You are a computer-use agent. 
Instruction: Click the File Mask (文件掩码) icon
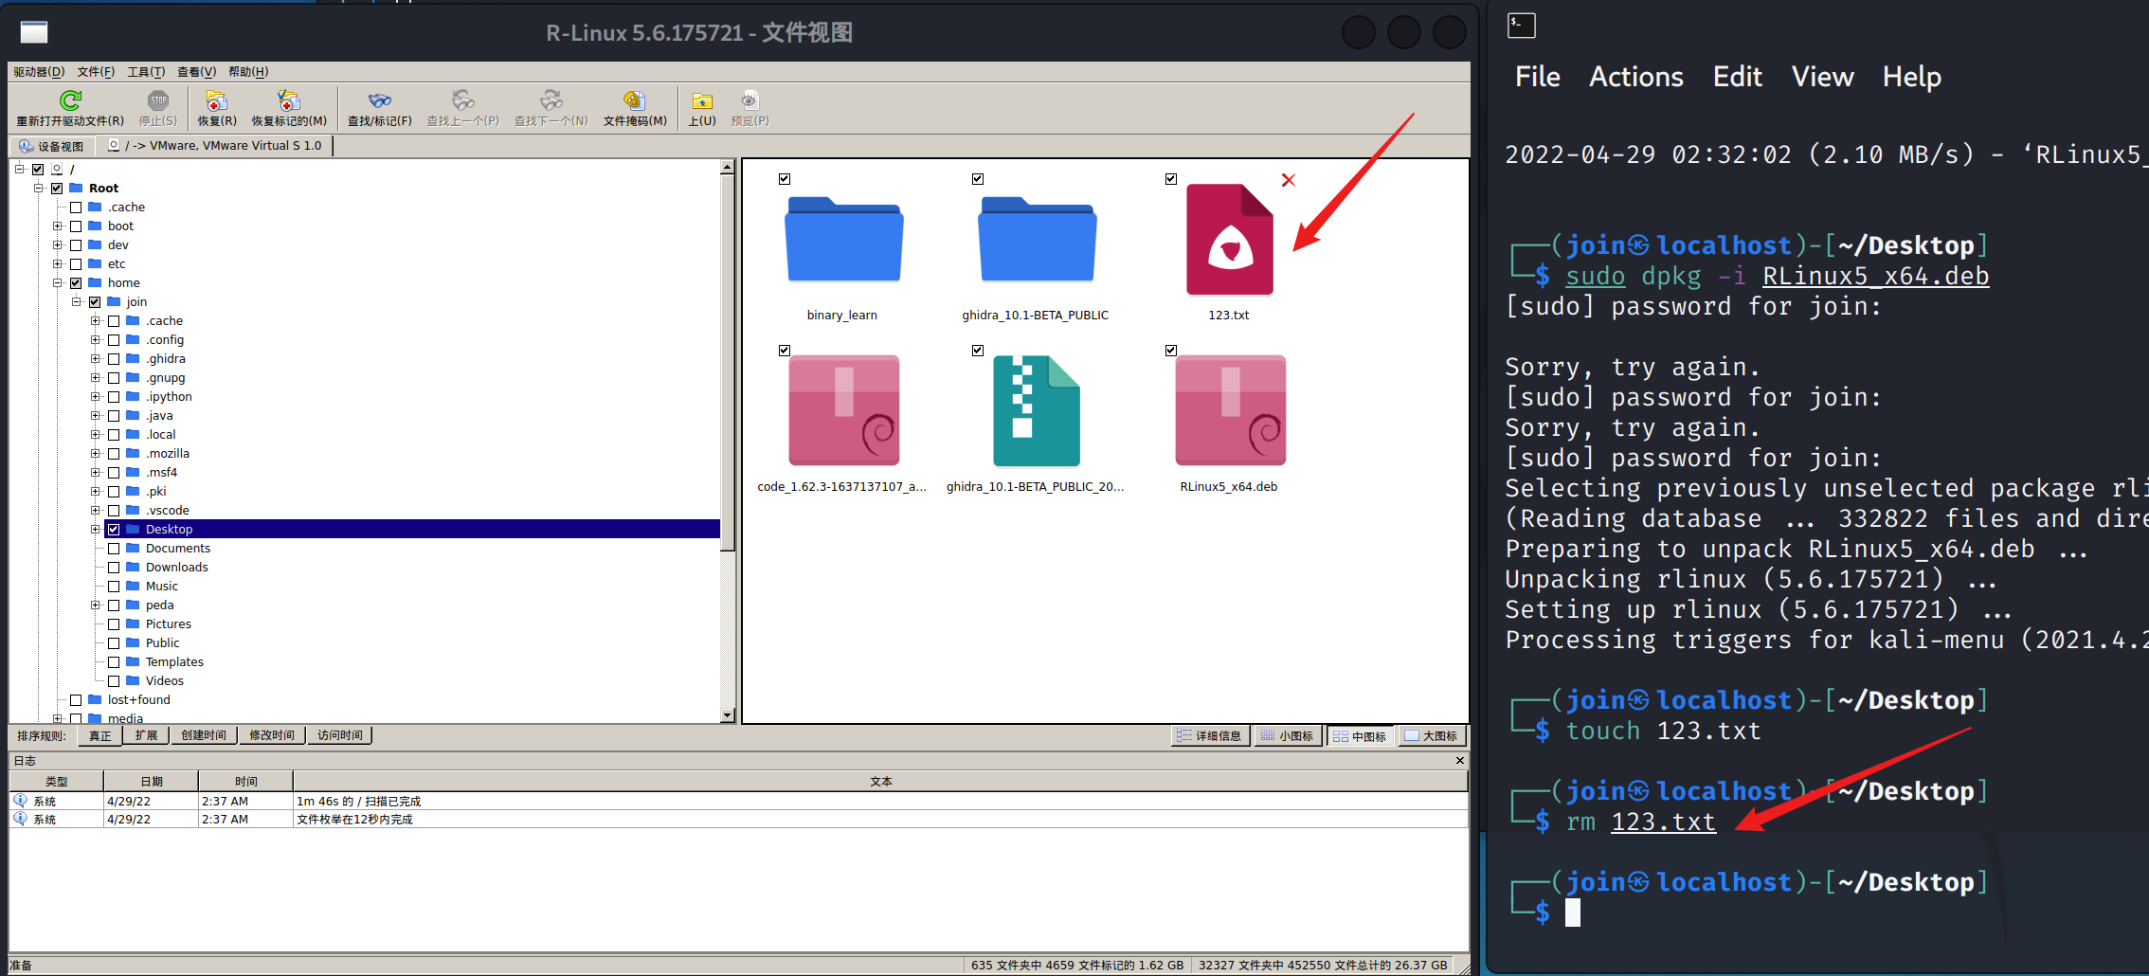634,100
